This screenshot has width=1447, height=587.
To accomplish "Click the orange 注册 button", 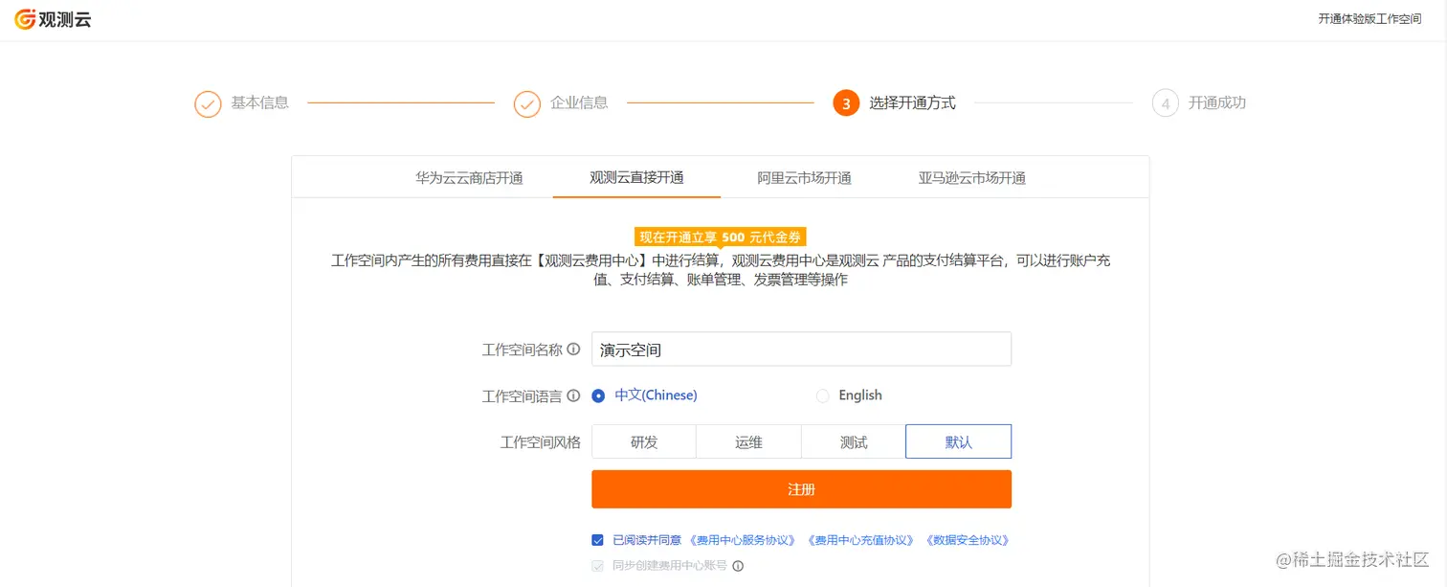I will point(801,489).
